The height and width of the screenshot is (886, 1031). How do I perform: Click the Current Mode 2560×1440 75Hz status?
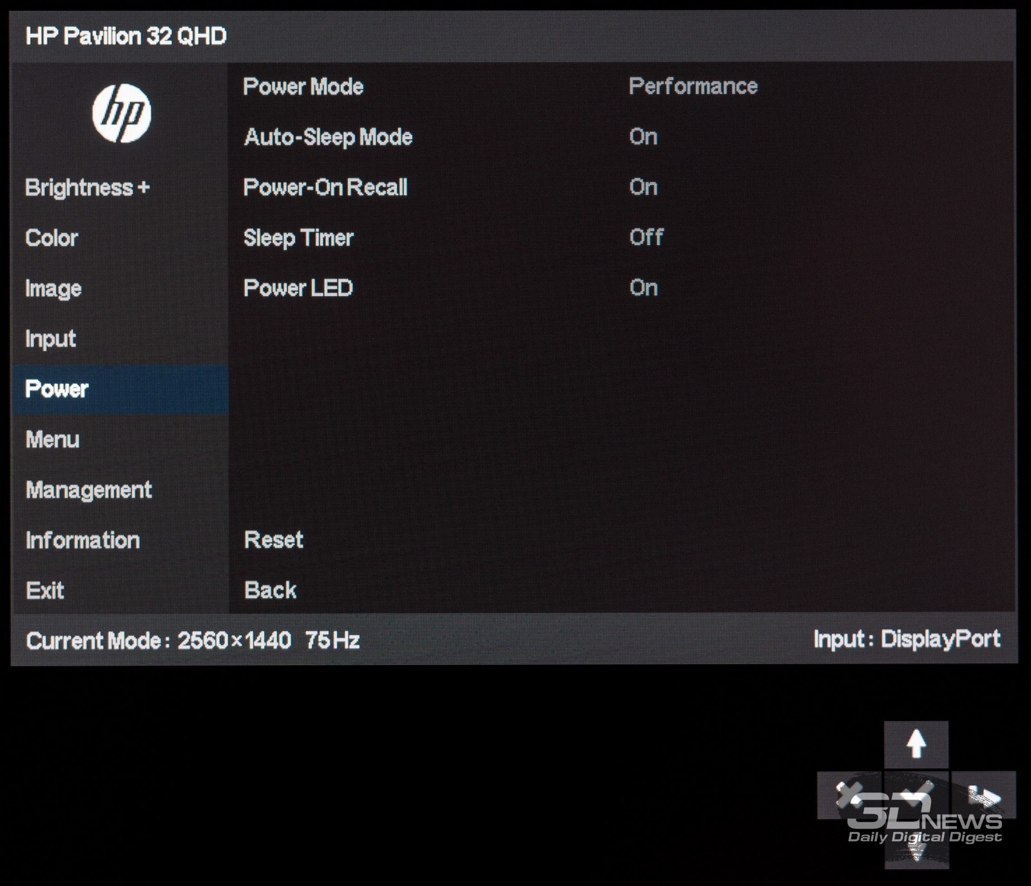pos(193,640)
